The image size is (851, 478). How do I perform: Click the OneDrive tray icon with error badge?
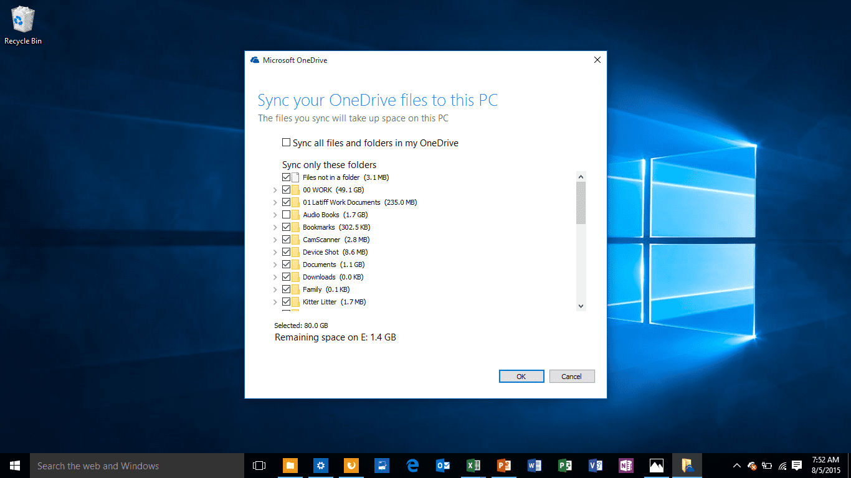[752, 466]
